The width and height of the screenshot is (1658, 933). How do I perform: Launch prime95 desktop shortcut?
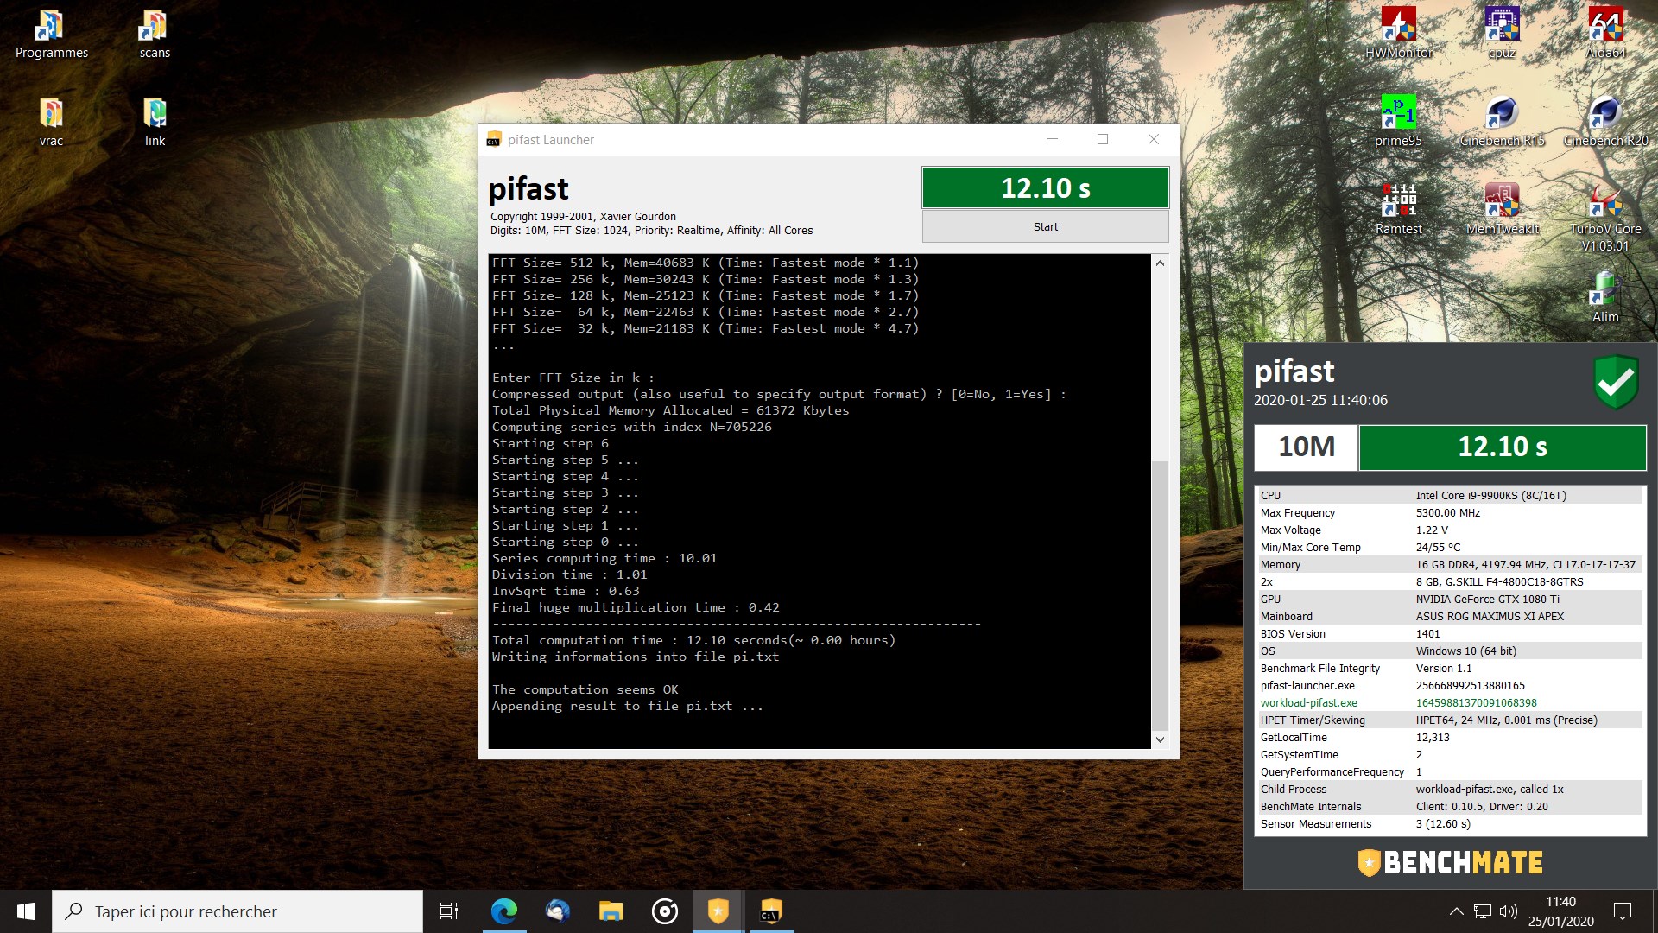point(1398,121)
